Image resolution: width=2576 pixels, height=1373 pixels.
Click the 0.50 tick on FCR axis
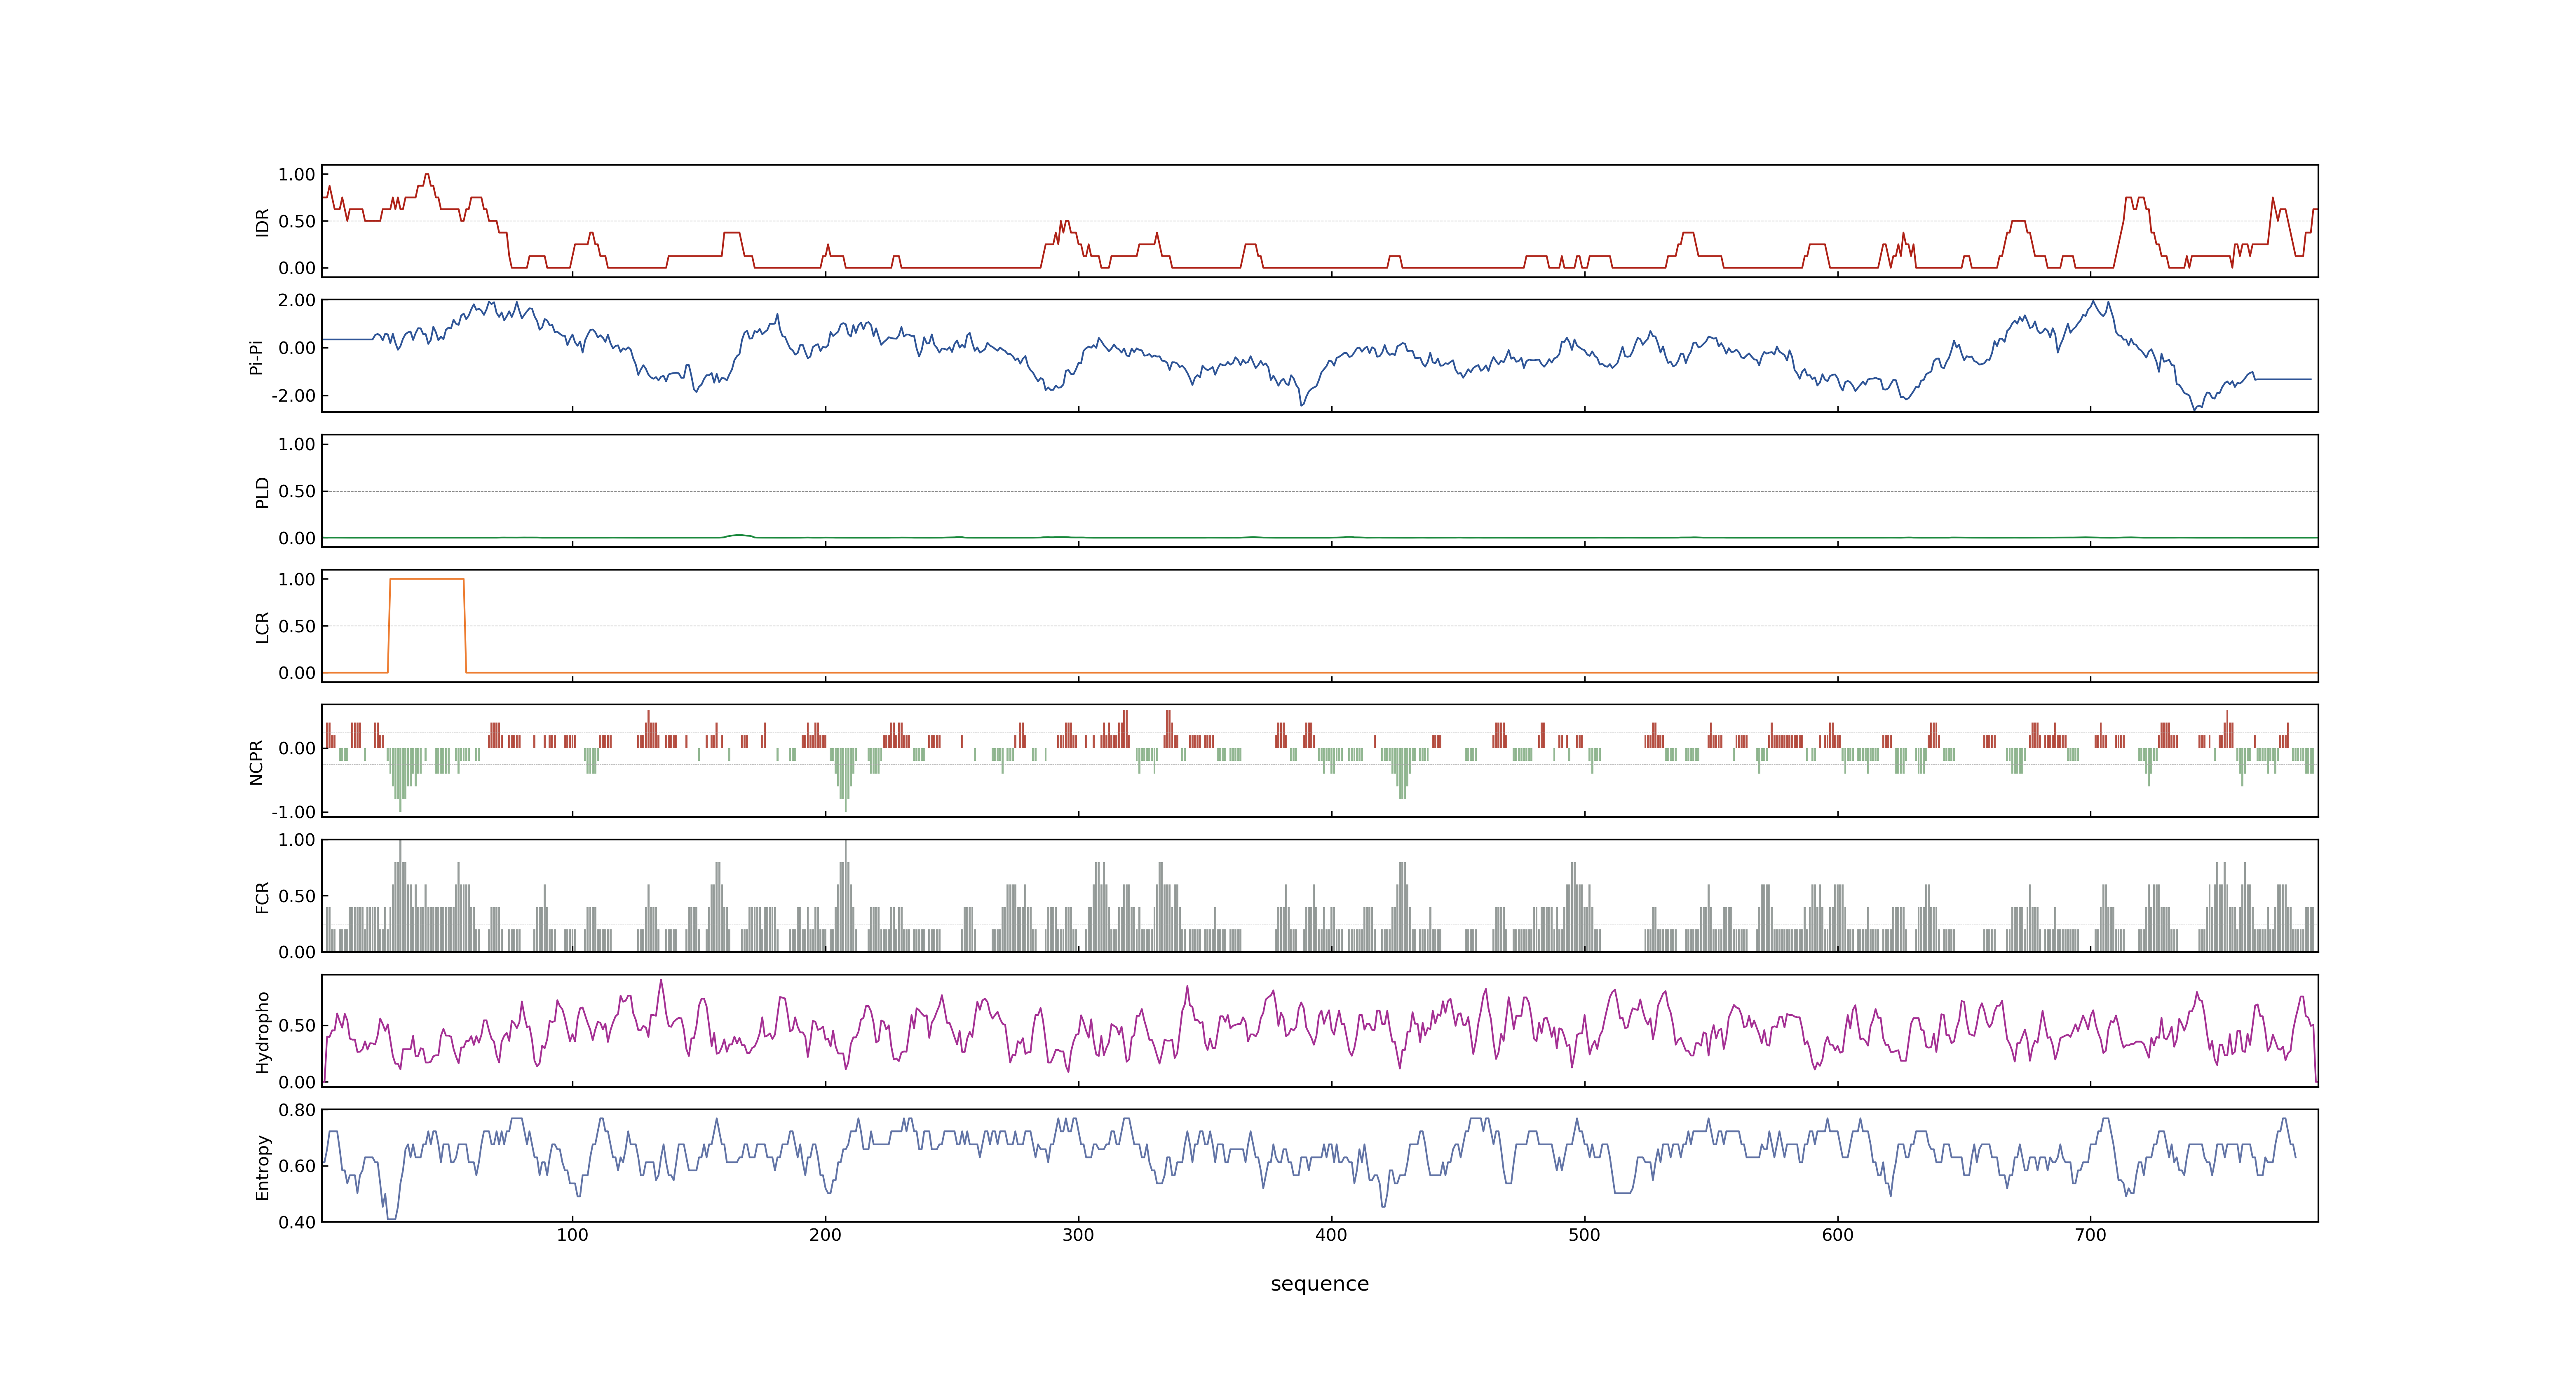297,896
